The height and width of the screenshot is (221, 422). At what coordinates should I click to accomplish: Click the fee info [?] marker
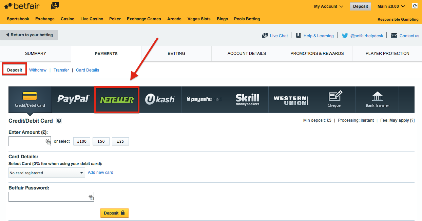(412, 120)
